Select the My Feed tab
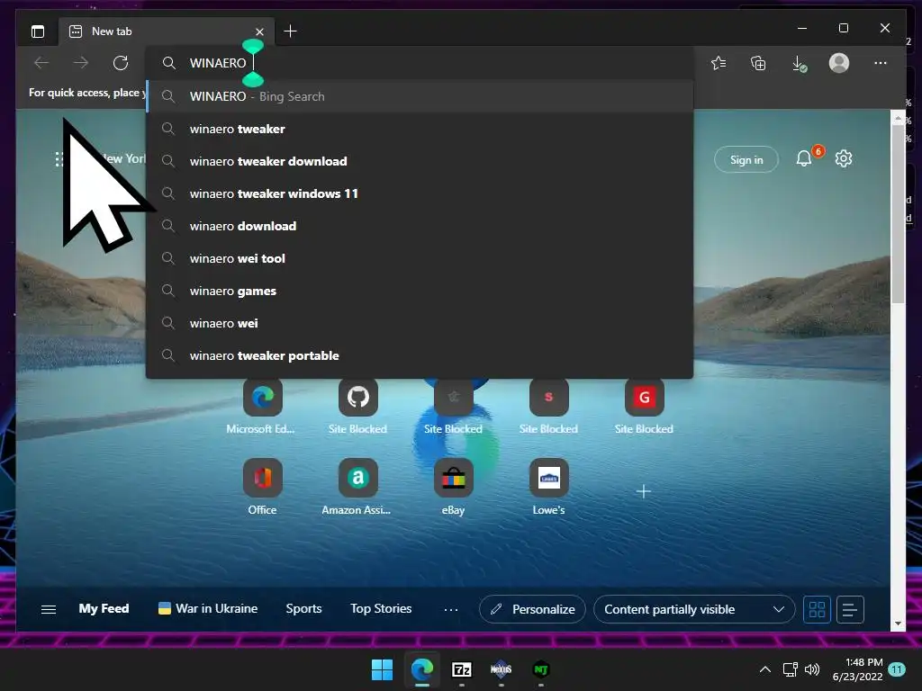922x691 pixels. [x=104, y=609]
